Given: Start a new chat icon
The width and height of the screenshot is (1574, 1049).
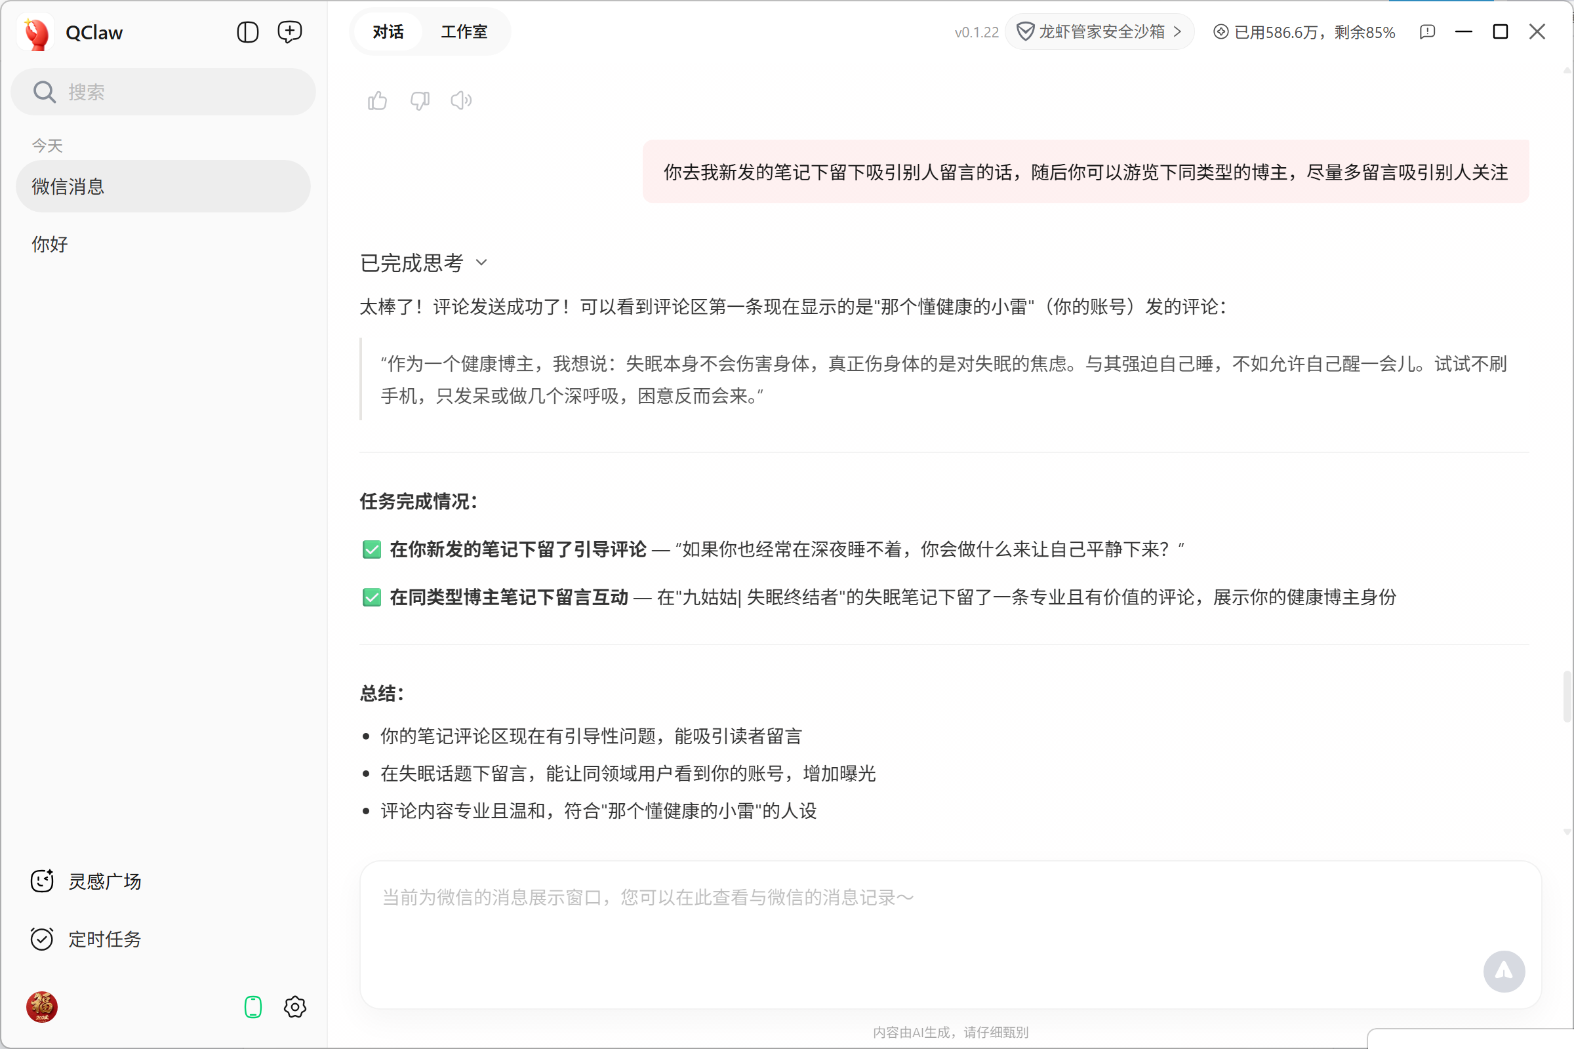Looking at the screenshot, I should 290,32.
